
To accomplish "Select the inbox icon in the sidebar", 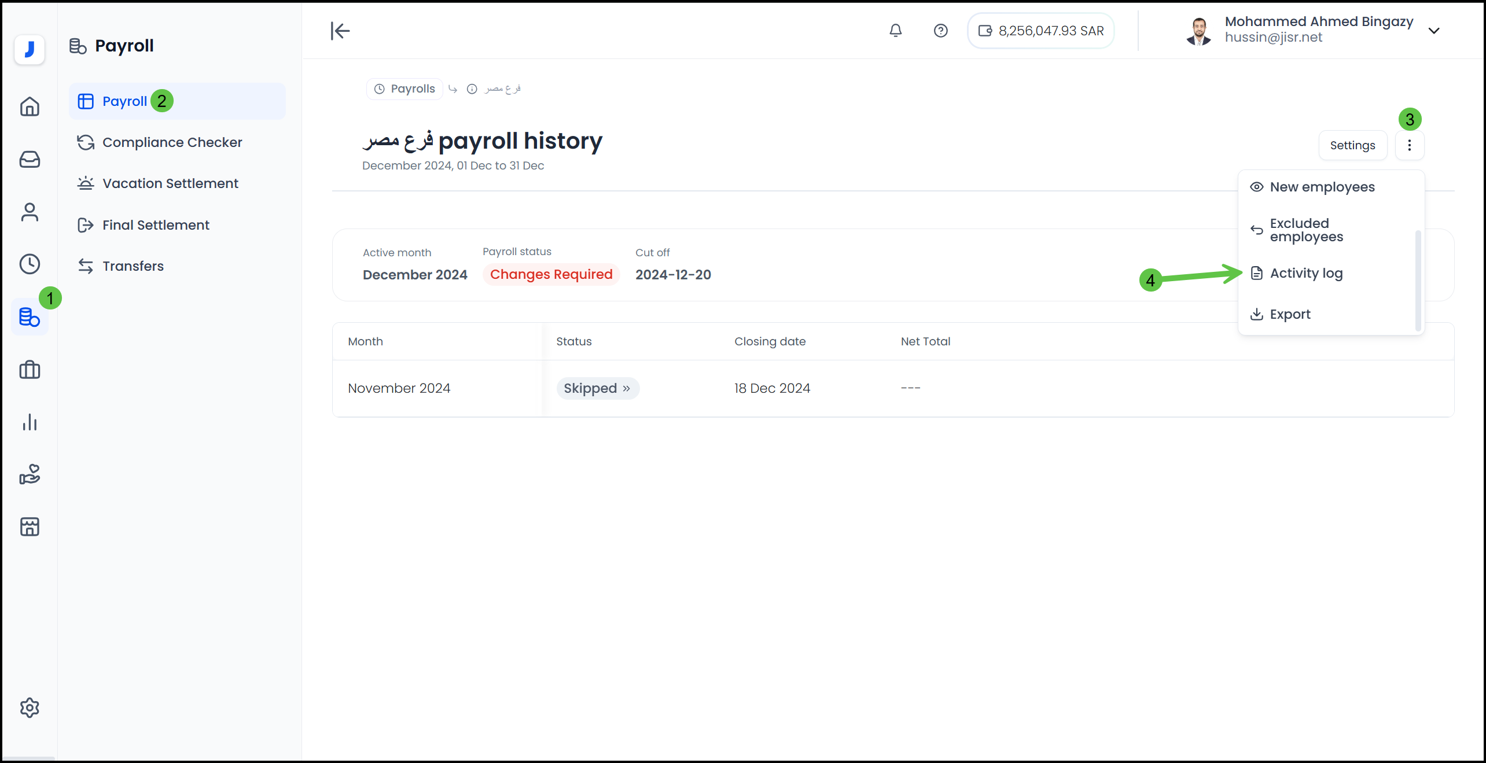I will tap(30, 160).
